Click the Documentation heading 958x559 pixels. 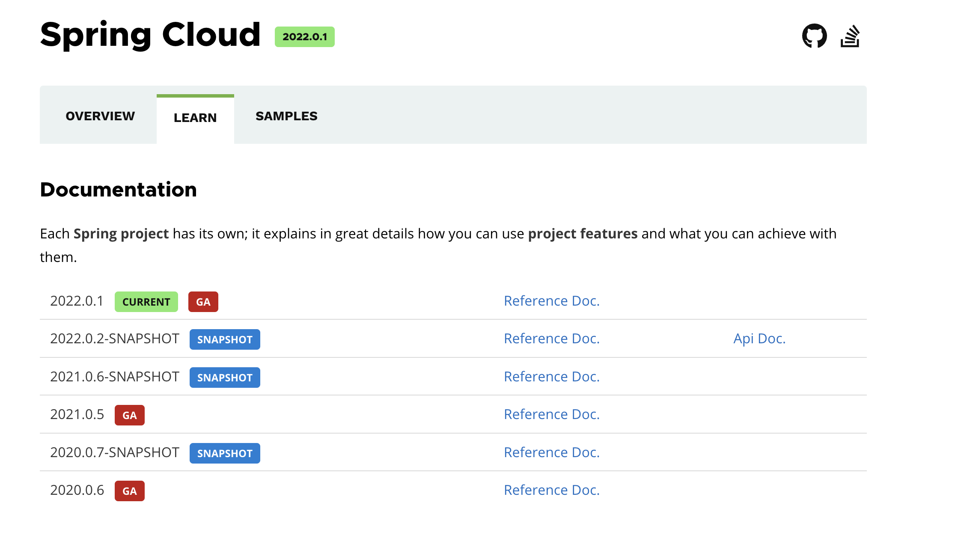pos(119,190)
